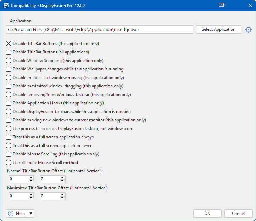Increase Normal TitleBar horizontal offset value
The width and height of the screenshot is (256, 221).
[x=31, y=177]
